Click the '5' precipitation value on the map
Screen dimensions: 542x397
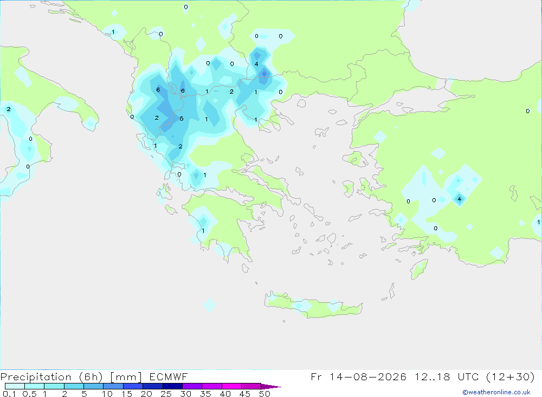pyautogui.click(x=182, y=119)
